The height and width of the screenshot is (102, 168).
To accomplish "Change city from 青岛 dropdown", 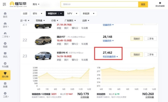I will [x=36, y=4].
